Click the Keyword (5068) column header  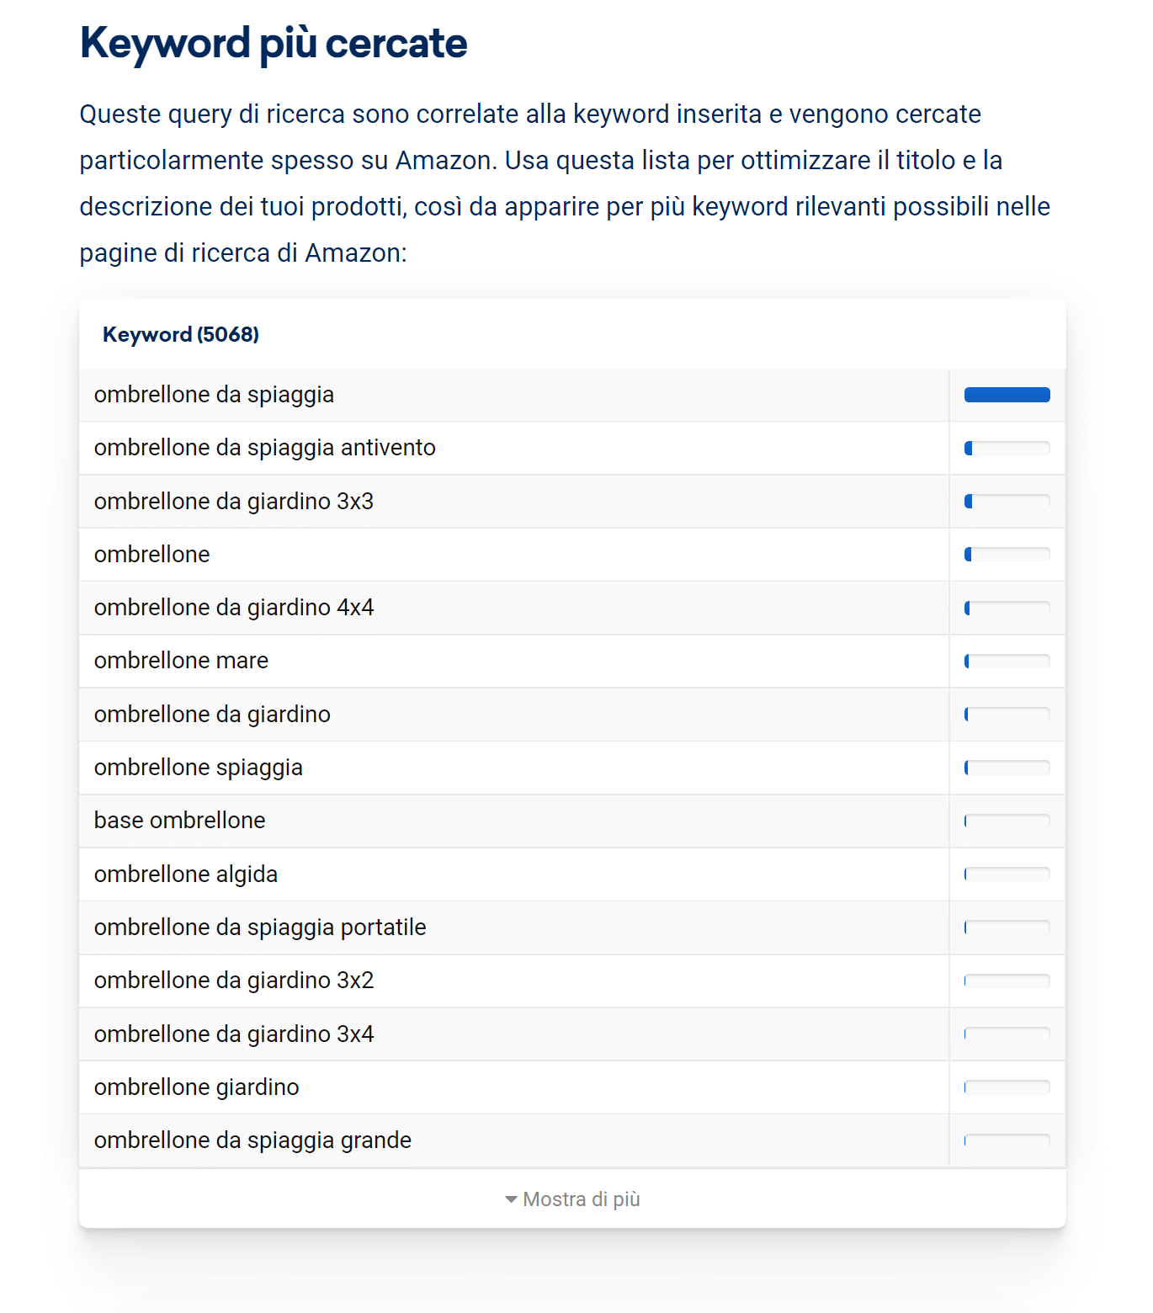[x=181, y=334]
